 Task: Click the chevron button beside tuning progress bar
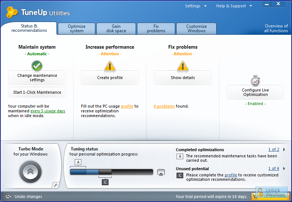(x=161, y=172)
